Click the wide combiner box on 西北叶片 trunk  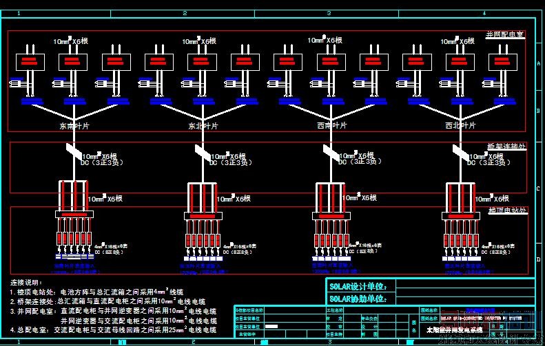pos(461,216)
